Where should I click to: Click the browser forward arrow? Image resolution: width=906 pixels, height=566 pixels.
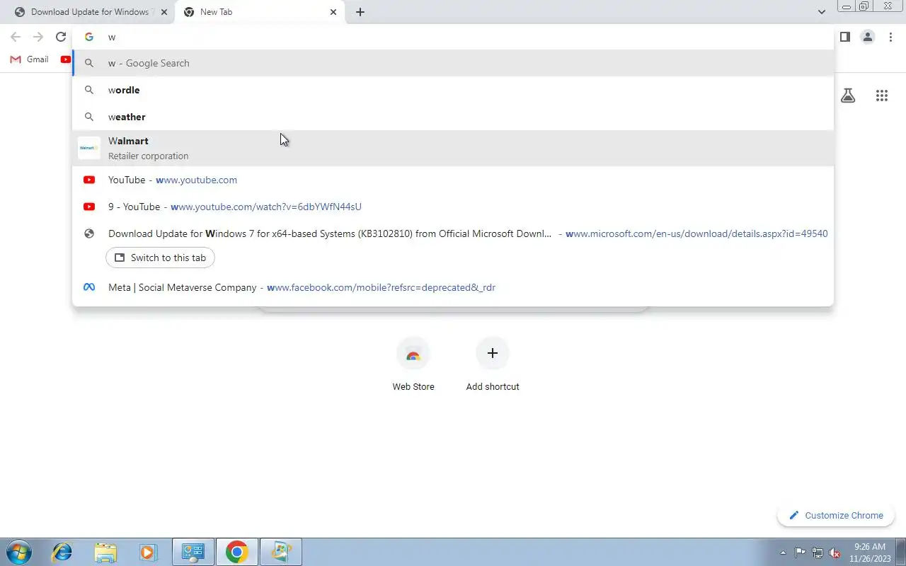click(38, 37)
